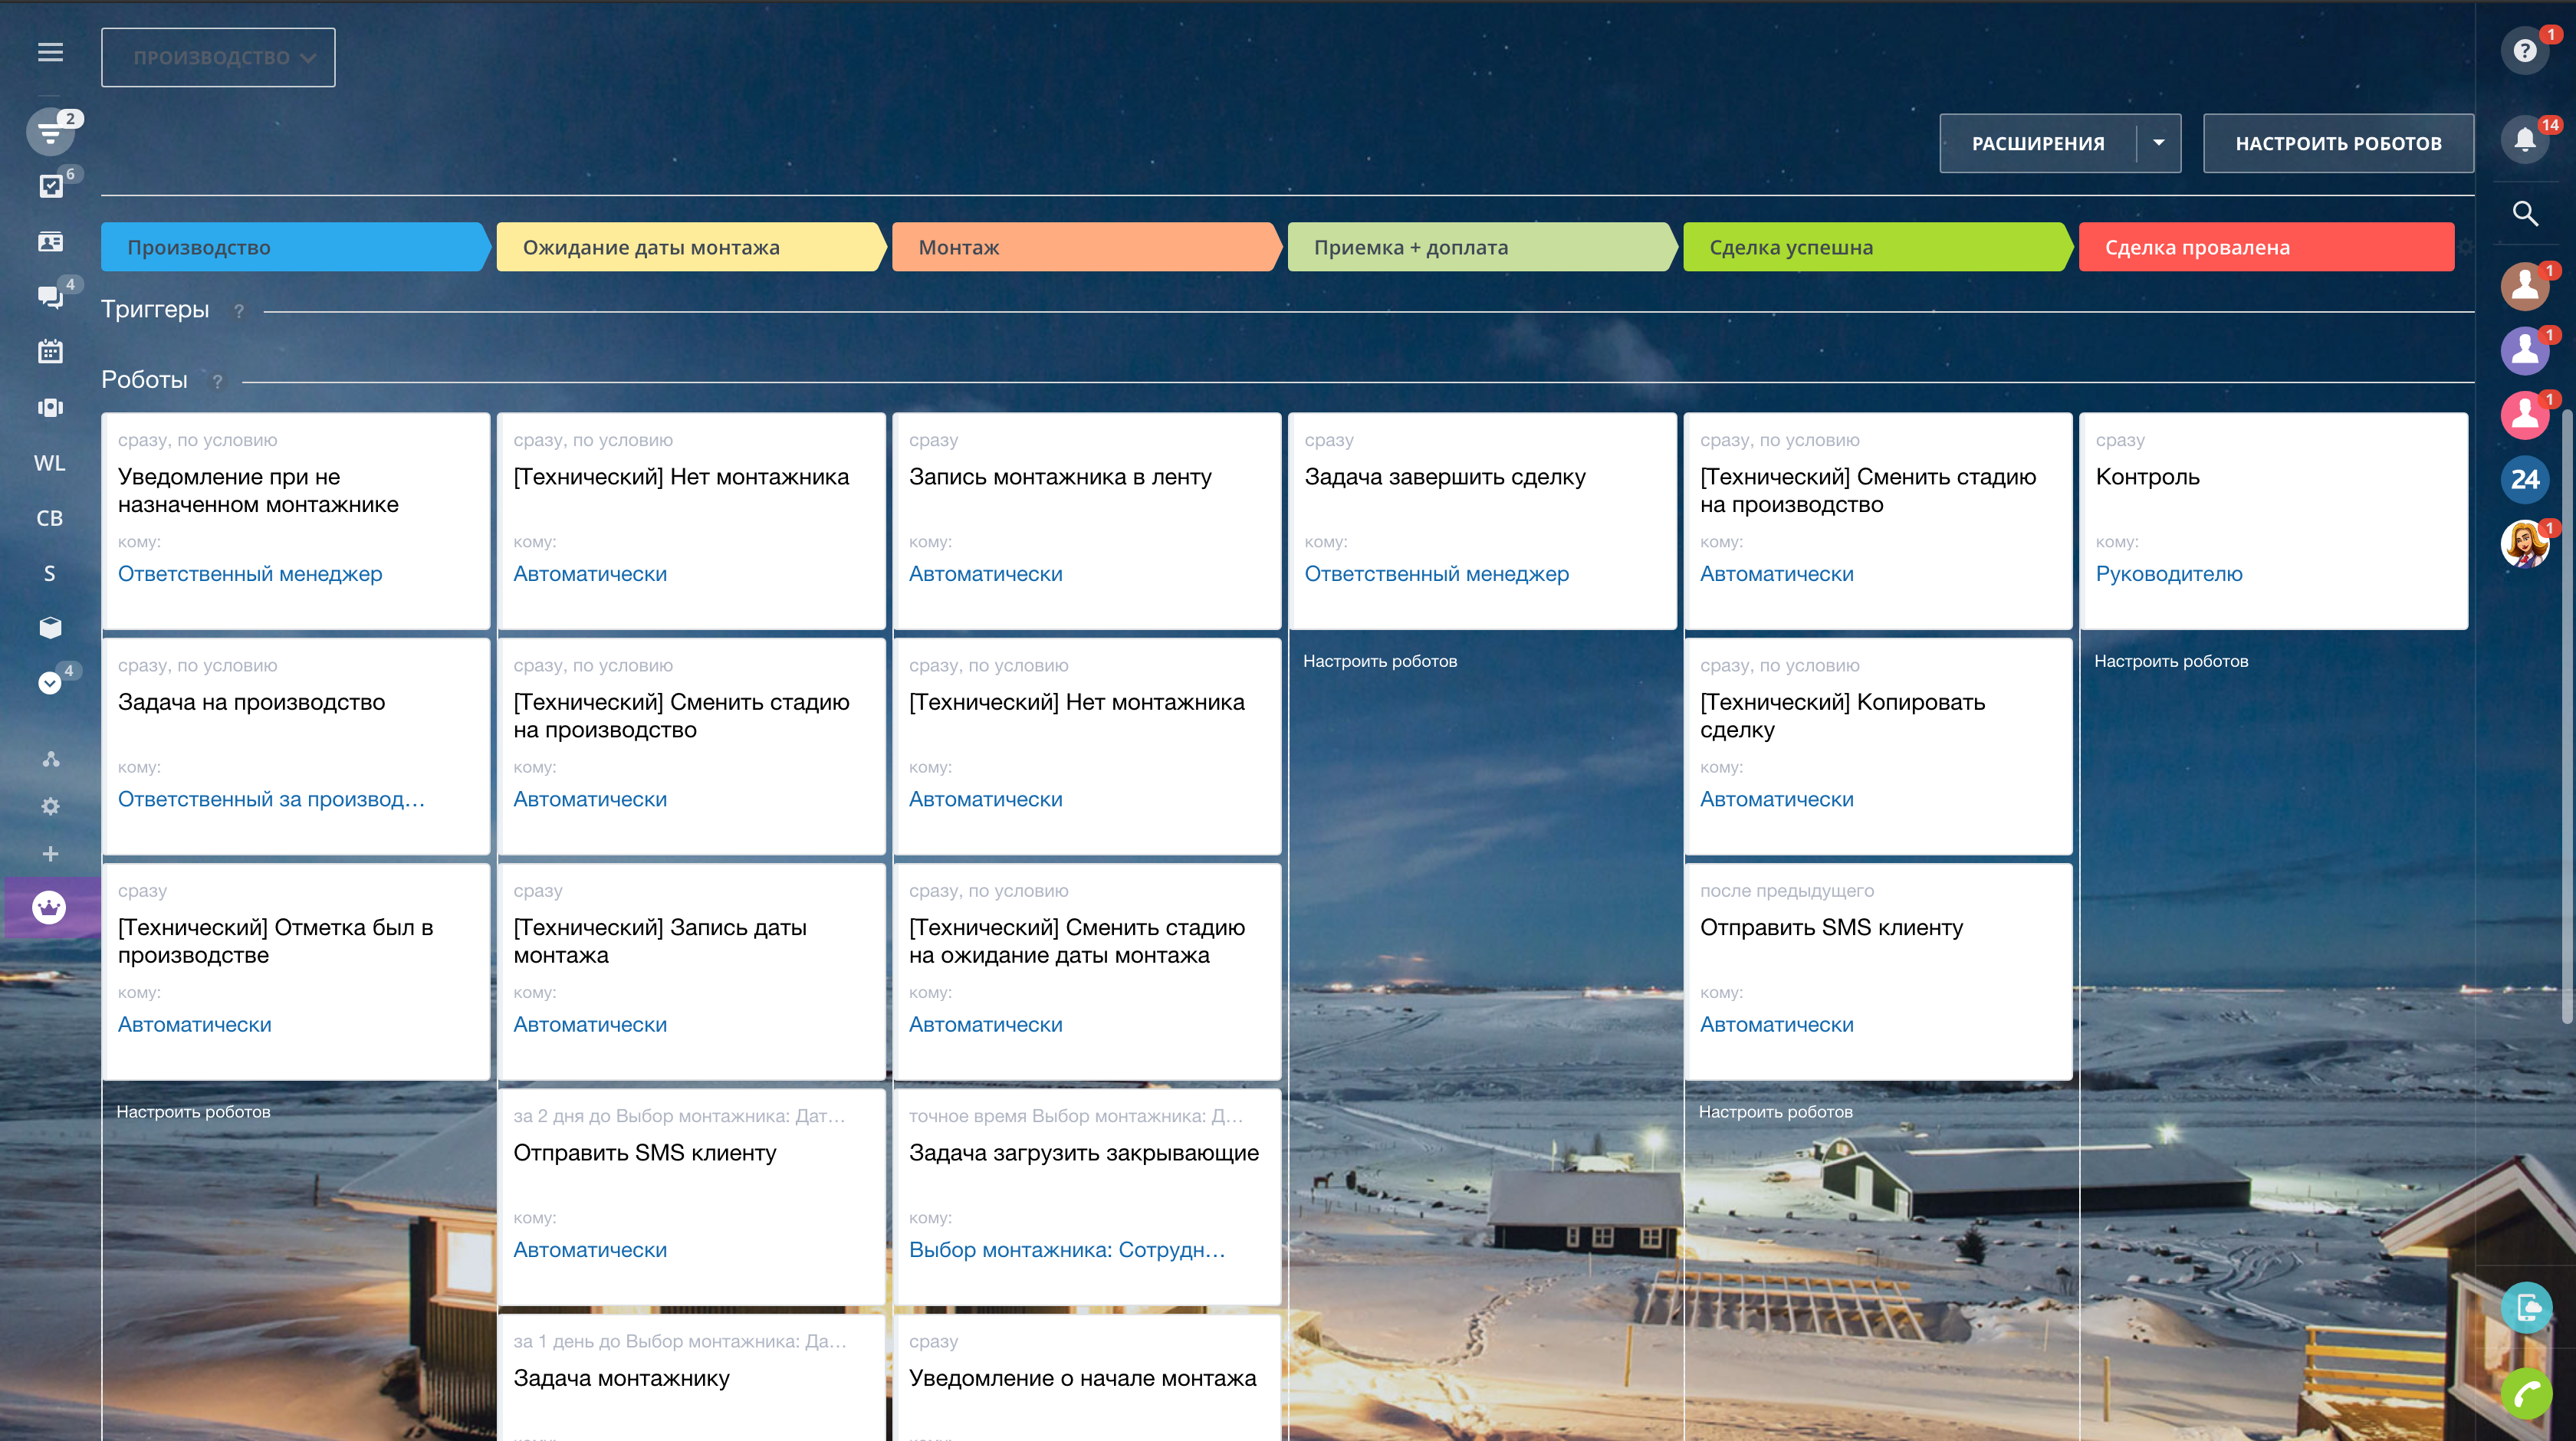The image size is (2576, 1441).
Task: Open the help question mark icon
Action: pyautogui.click(x=2524, y=51)
